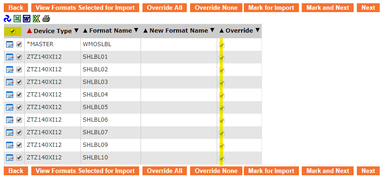This screenshot has width=383, height=179.
Task: Uncheck the selection box for SHLBL03
Action: [19, 82]
